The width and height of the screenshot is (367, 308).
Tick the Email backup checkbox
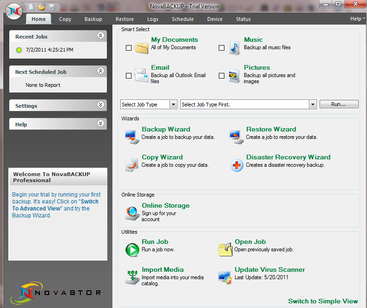tap(129, 76)
